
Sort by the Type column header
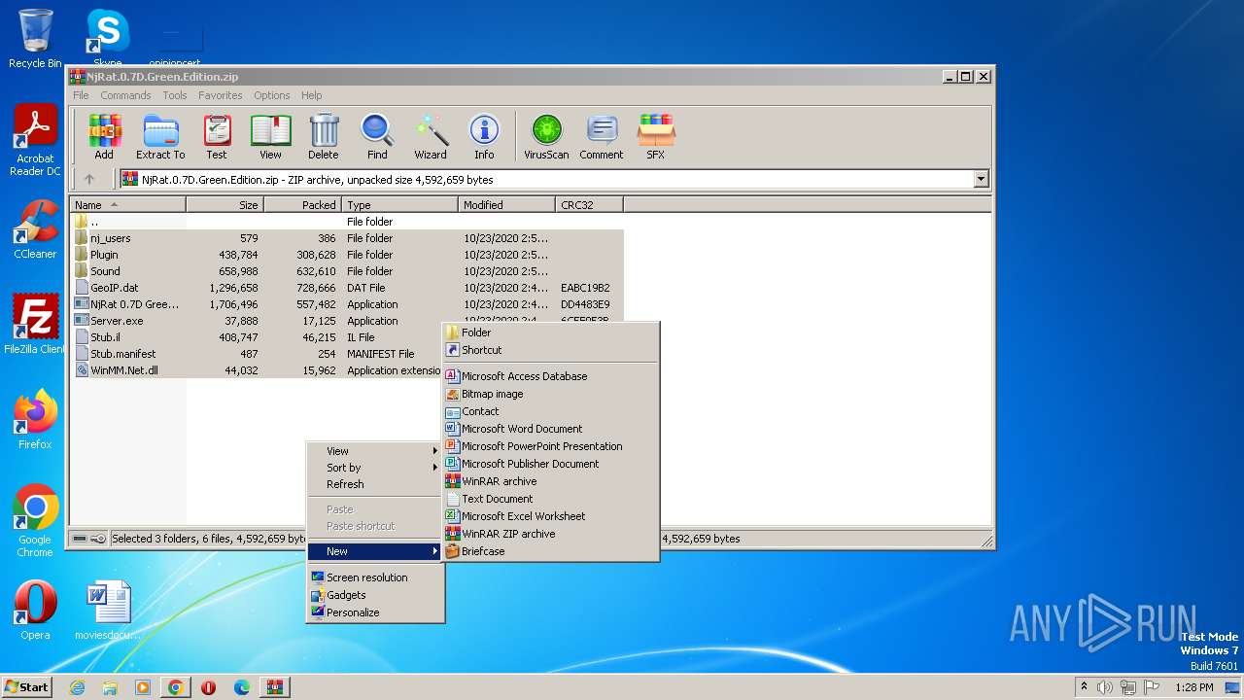pyautogui.click(x=399, y=205)
